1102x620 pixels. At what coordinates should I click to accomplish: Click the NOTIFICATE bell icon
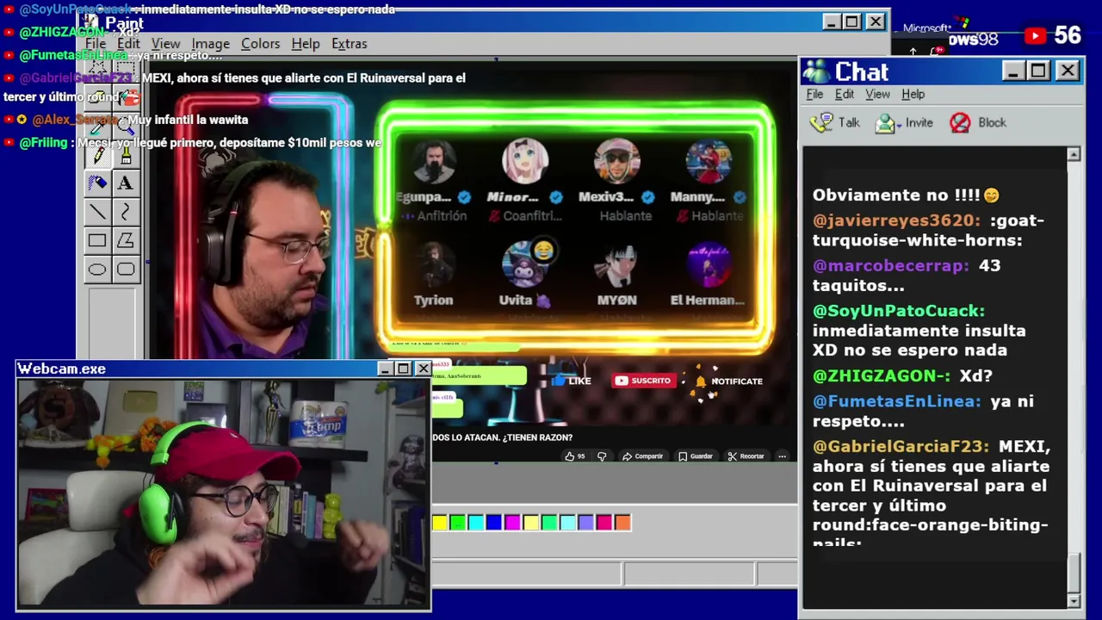click(701, 381)
